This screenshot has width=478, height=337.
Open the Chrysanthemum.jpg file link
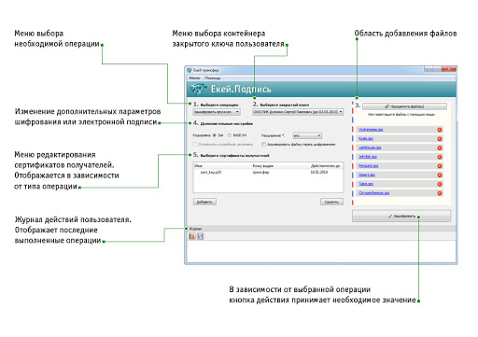coord(373,193)
